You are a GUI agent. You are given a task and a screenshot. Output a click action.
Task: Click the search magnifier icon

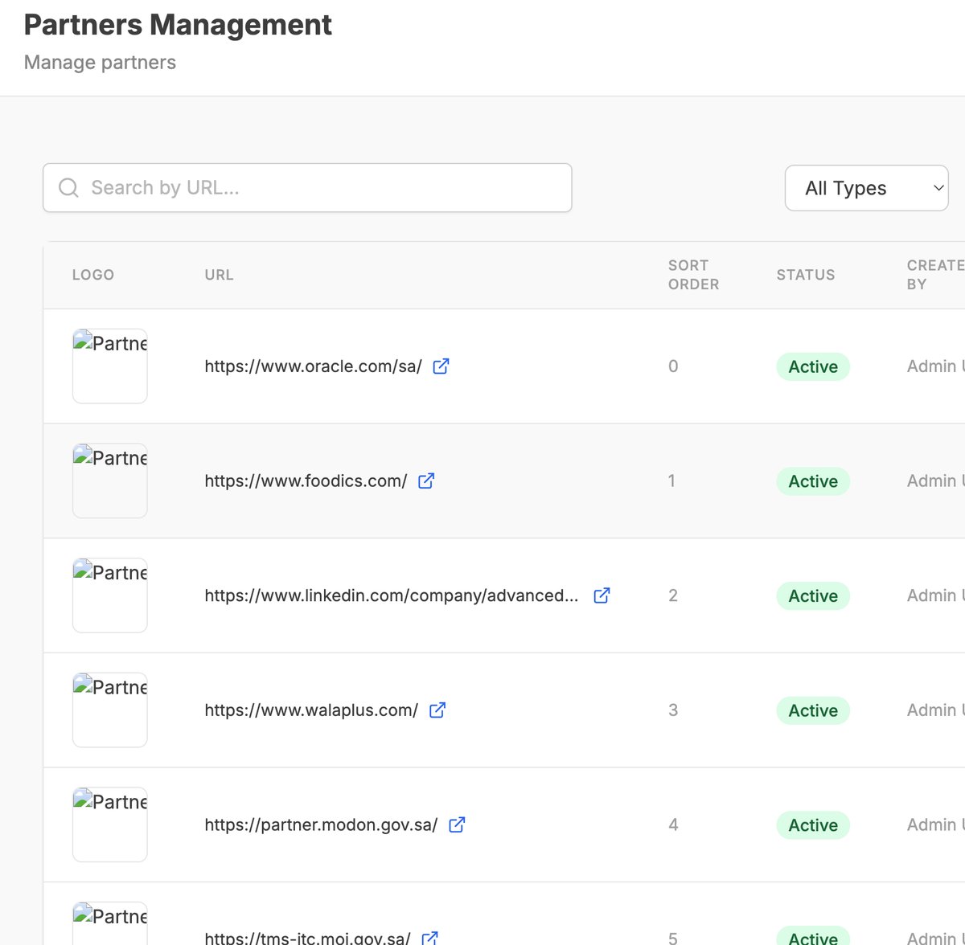[69, 188]
